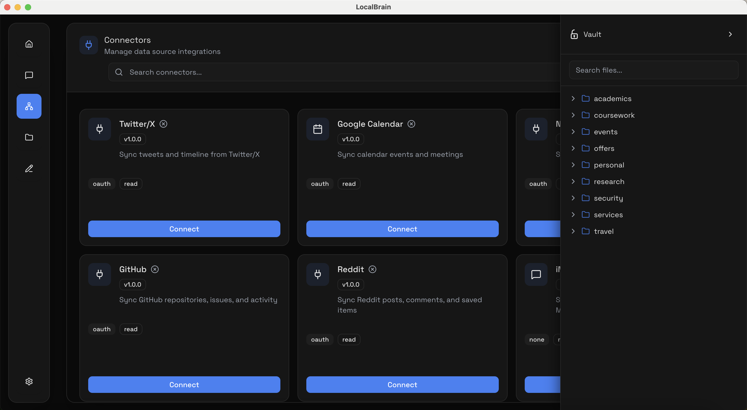Select the security folder in Vault
747x410 pixels.
tap(608, 198)
